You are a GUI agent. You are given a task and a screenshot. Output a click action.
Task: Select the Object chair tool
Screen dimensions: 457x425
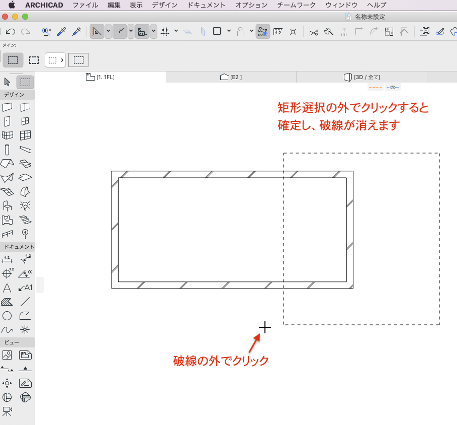[7, 206]
